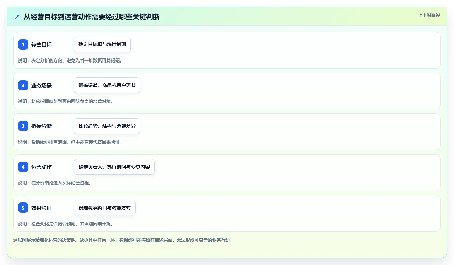This screenshot has height=265, width=454.
Task: Click the 经营目标 step label
Action: click(41, 45)
